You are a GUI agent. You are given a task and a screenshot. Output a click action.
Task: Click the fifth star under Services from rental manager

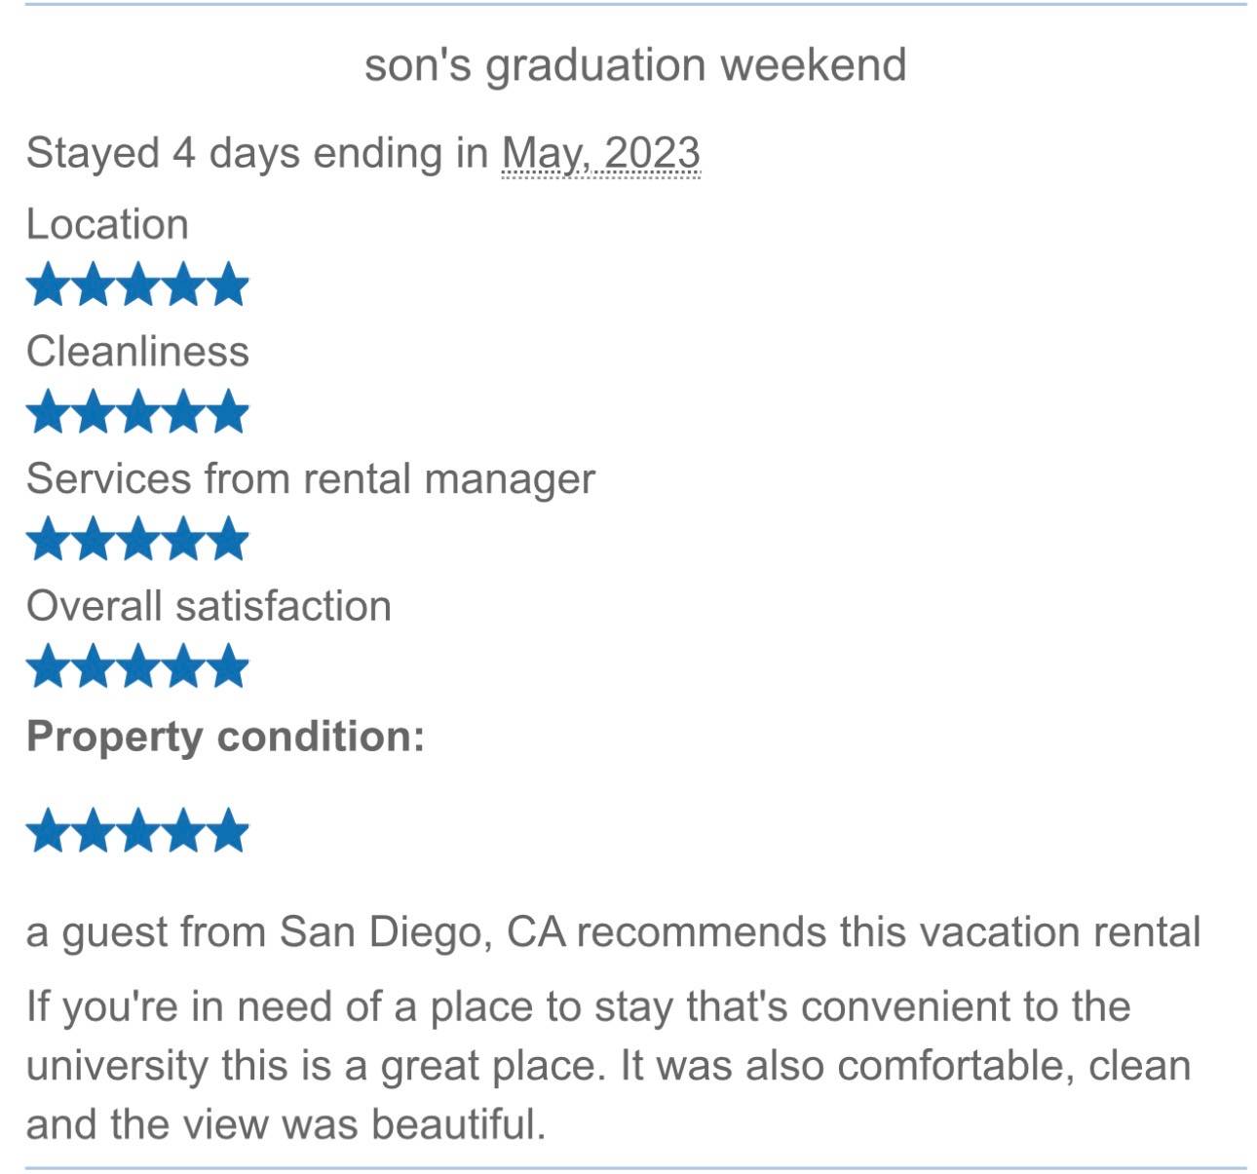228,539
